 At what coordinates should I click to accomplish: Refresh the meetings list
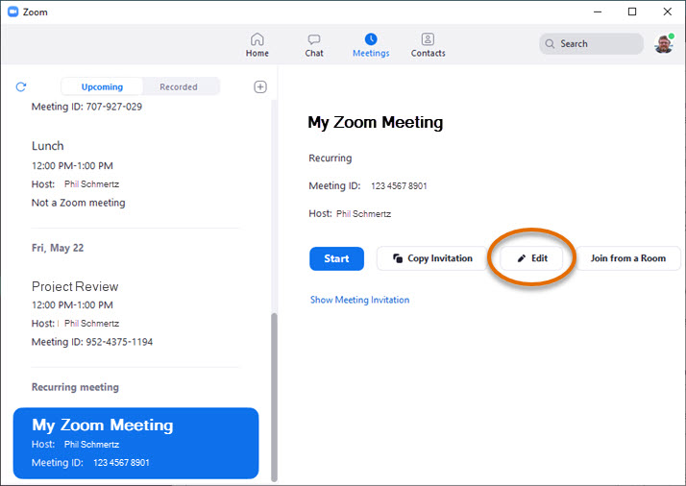(21, 86)
